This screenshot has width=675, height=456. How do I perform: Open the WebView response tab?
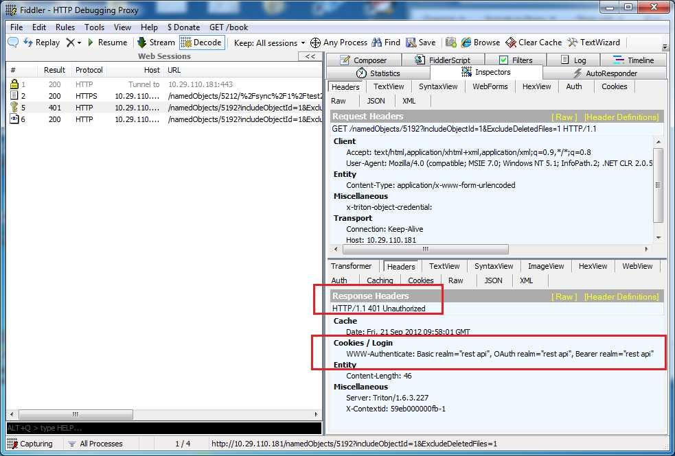coord(637,266)
